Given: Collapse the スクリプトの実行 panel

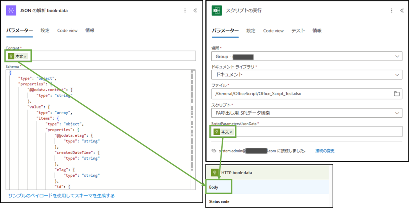Looking at the screenshot, I should [x=402, y=11].
